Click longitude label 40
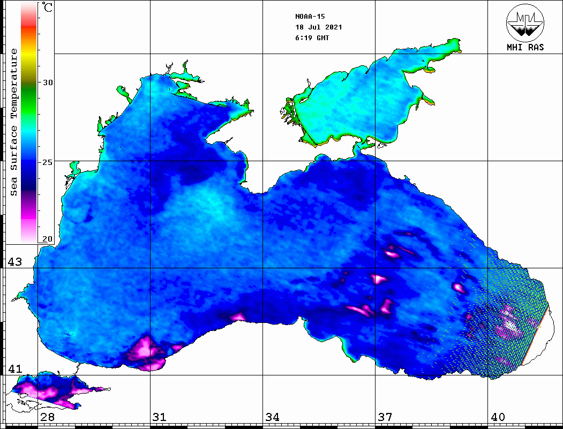Image resolution: width=563 pixels, height=429 pixels. pos(497,417)
